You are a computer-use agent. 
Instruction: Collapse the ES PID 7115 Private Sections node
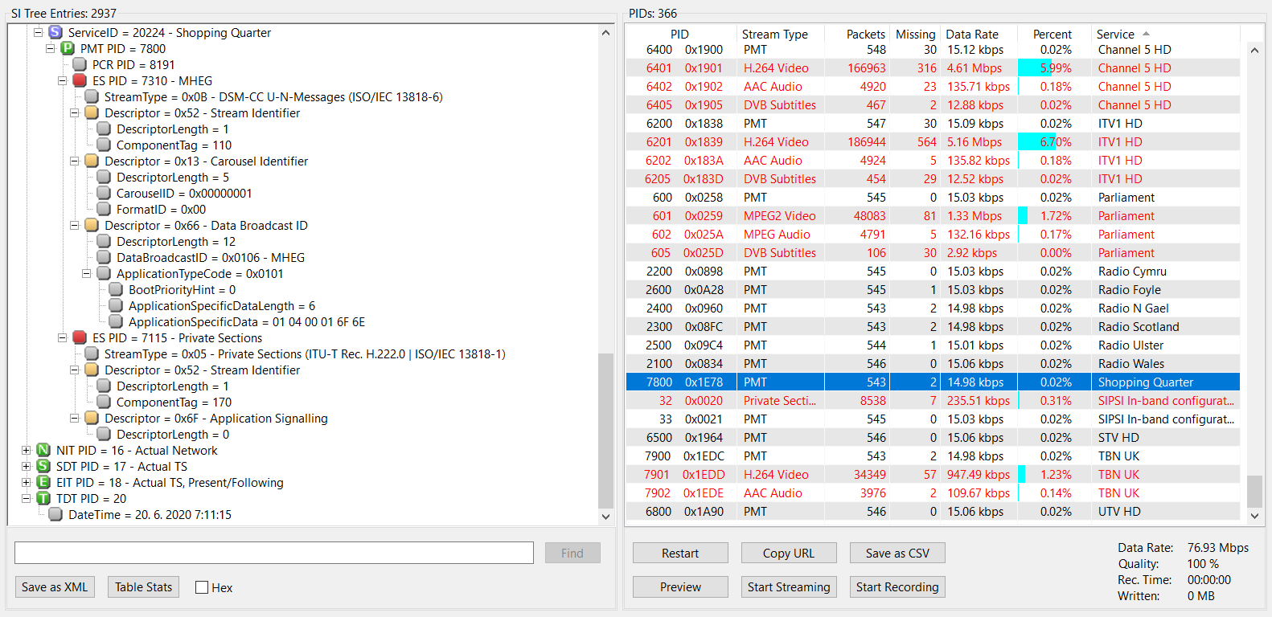(x=62, y=337)
